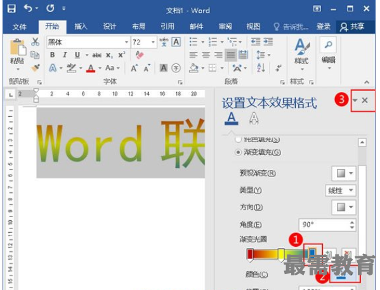The height and width of the screenshot is (290, 380).
Task: Open the 编辑 editing button
Action: pos(329,53)
